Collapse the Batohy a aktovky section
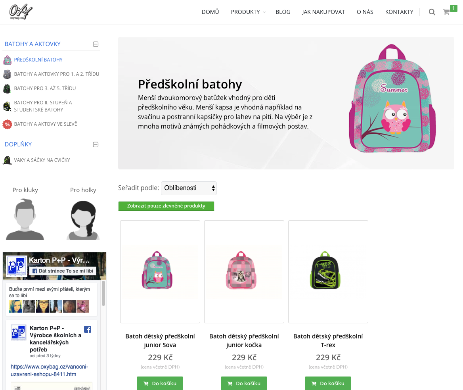The width and height of the screenshot is (463, 390). pos(96,44)
